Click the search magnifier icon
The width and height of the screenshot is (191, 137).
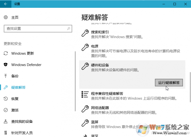tap(69, 29)
